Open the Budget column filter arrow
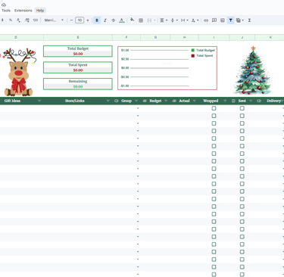The height and width of the screenshot is (277, 284). click(x=166, y=101)
